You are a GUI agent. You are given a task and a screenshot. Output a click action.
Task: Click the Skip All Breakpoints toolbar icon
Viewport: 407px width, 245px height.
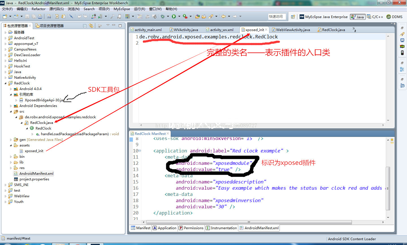coord(71,17)
